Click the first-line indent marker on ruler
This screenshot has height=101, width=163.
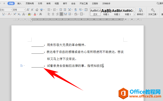coord(31,19)
